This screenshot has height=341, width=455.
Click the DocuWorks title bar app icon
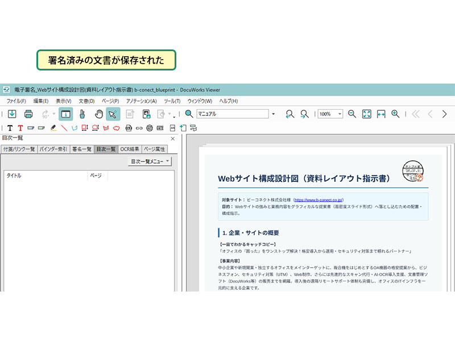(6, 90)
